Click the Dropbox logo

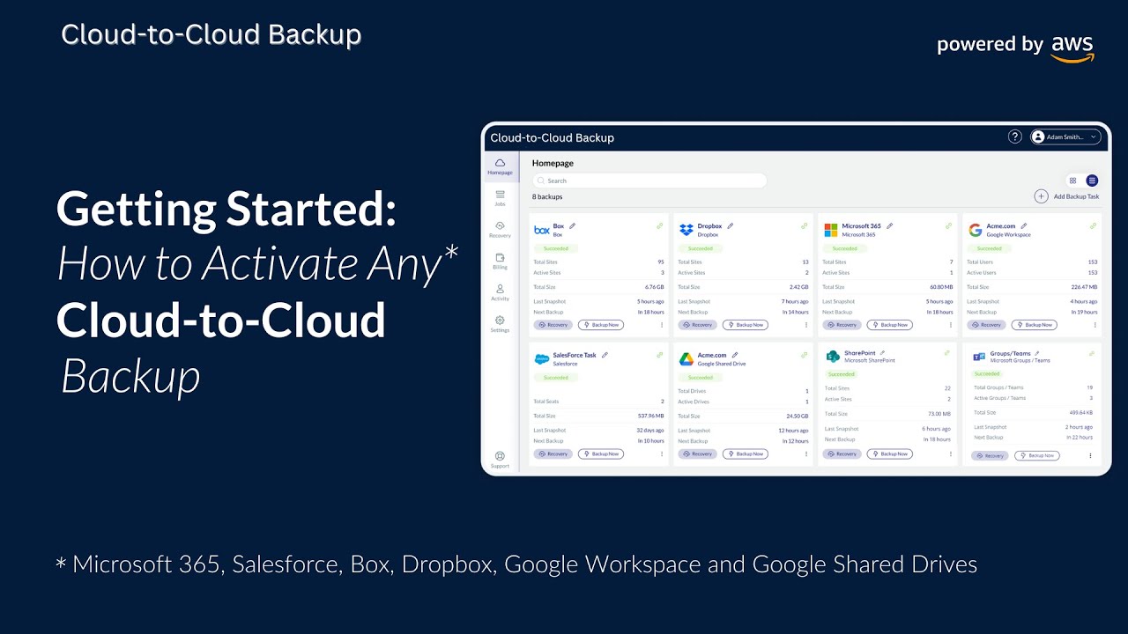[686, 230]
